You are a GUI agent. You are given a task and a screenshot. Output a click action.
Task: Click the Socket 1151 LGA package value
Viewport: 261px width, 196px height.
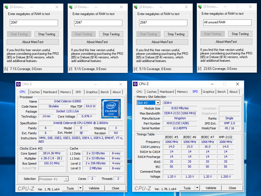(x=67, y=111)
